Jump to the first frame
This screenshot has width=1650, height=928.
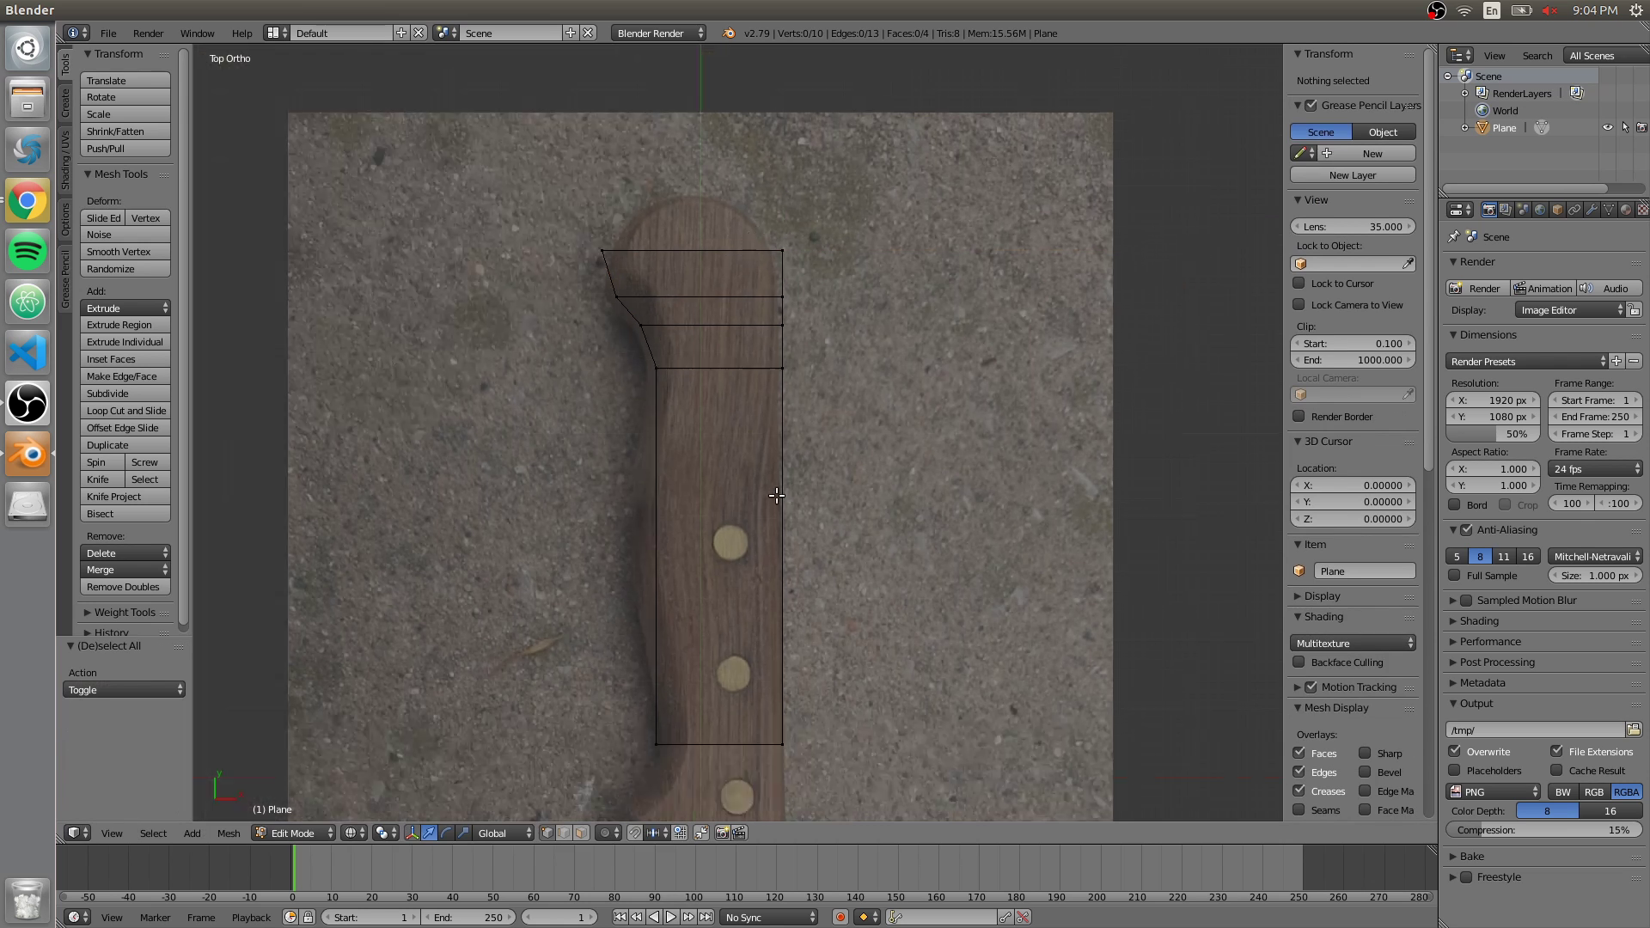[x=620, y=918]
